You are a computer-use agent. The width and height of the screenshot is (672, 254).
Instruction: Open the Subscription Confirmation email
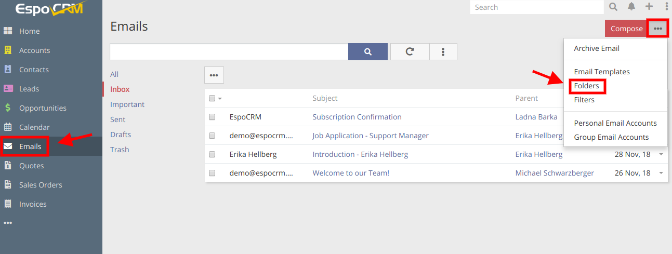(x=357, y=117)
